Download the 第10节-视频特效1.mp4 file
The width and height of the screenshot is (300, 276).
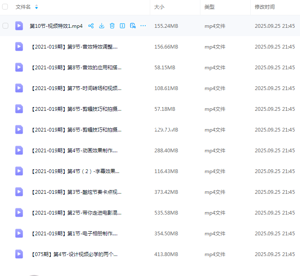pos(102,26)
